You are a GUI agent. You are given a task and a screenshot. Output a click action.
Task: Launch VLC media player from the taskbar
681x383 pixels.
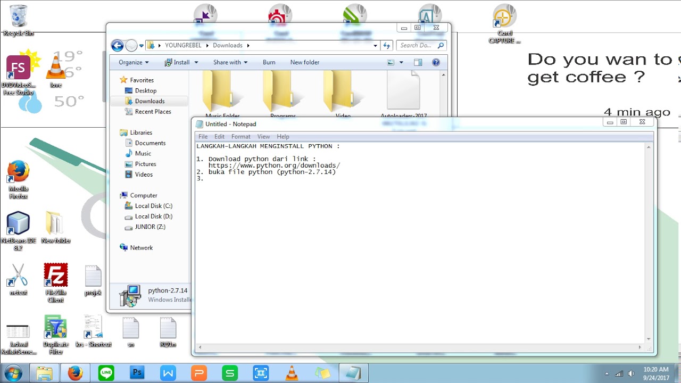point(292,373)
